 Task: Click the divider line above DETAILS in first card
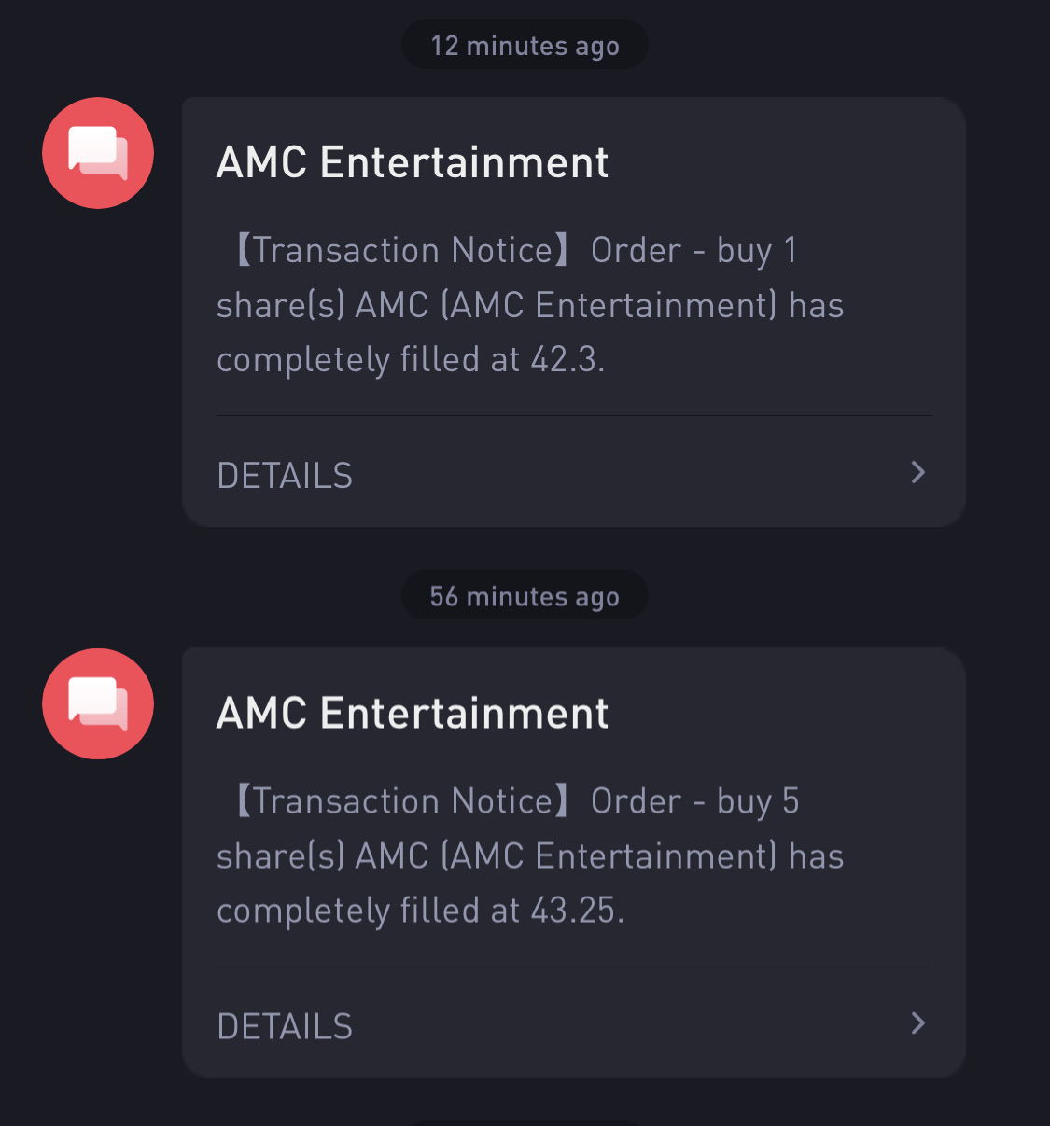tap(574, 415)
